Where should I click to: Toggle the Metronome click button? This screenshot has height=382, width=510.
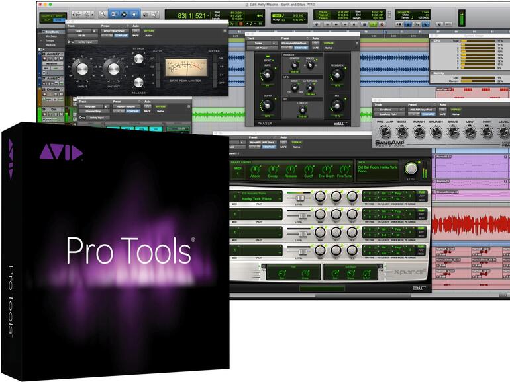point(408,24)
